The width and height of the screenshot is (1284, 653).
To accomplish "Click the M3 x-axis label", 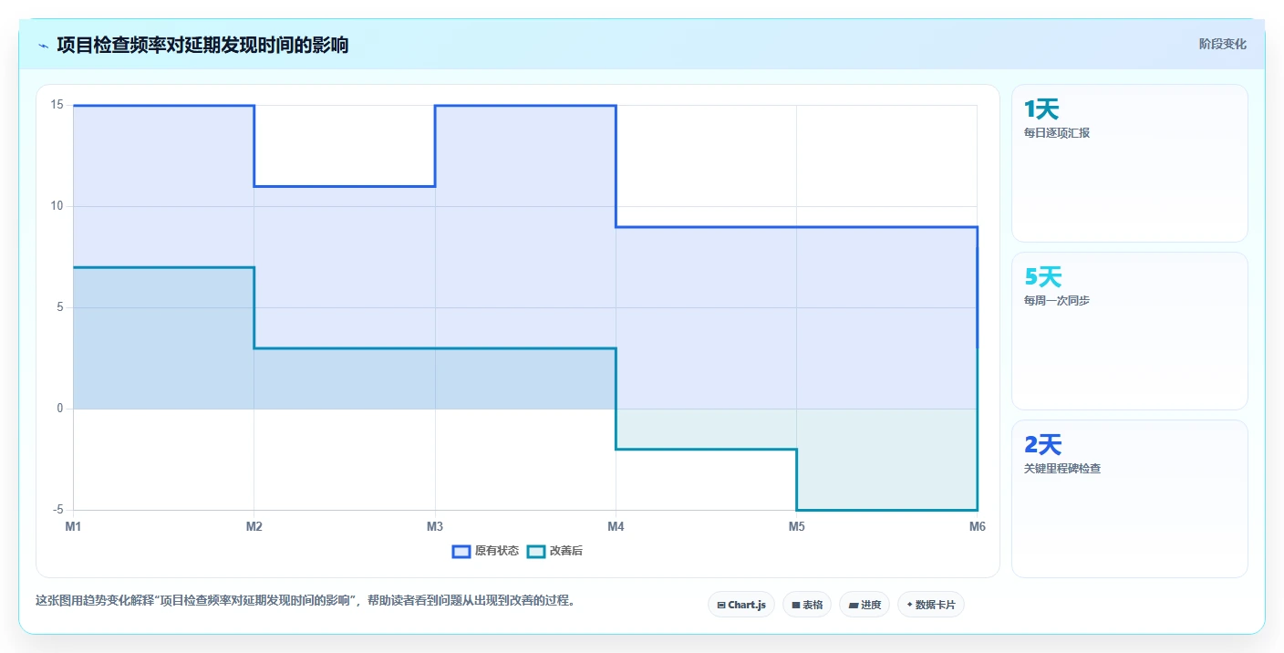I will tap(435, 526).
